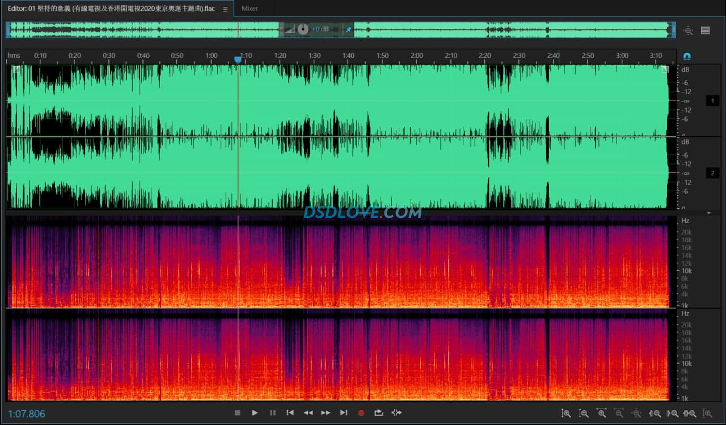Viewport: 726px width, 425px height.
Task: Click the Zoom to Selection icon
Action: (x=690, y=414)
